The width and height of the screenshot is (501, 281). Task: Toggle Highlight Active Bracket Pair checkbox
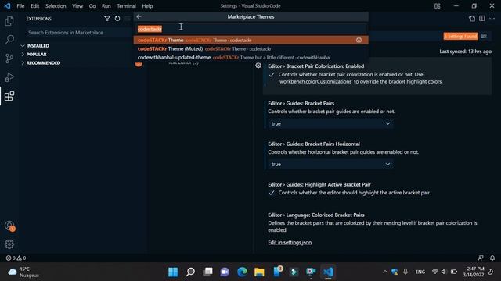pyautogui.click(x=272, y=193)
